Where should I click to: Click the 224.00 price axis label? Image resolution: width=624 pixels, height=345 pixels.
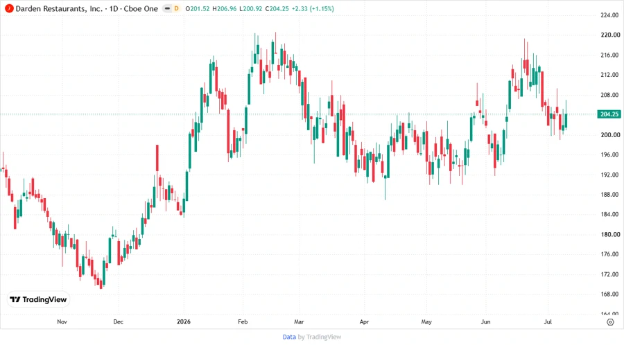pos(609,15)
